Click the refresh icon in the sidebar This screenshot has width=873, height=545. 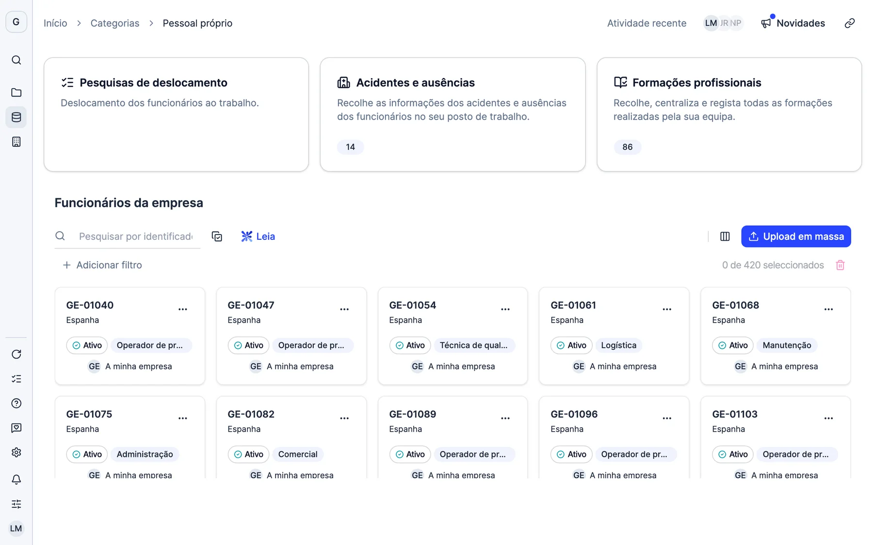[x=16, y=354]
